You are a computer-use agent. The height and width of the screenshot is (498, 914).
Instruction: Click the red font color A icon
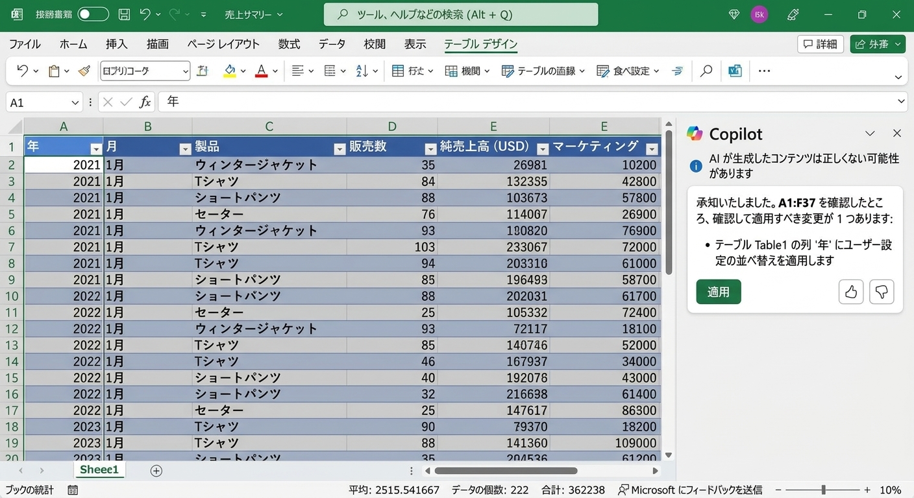coord(262,71)
